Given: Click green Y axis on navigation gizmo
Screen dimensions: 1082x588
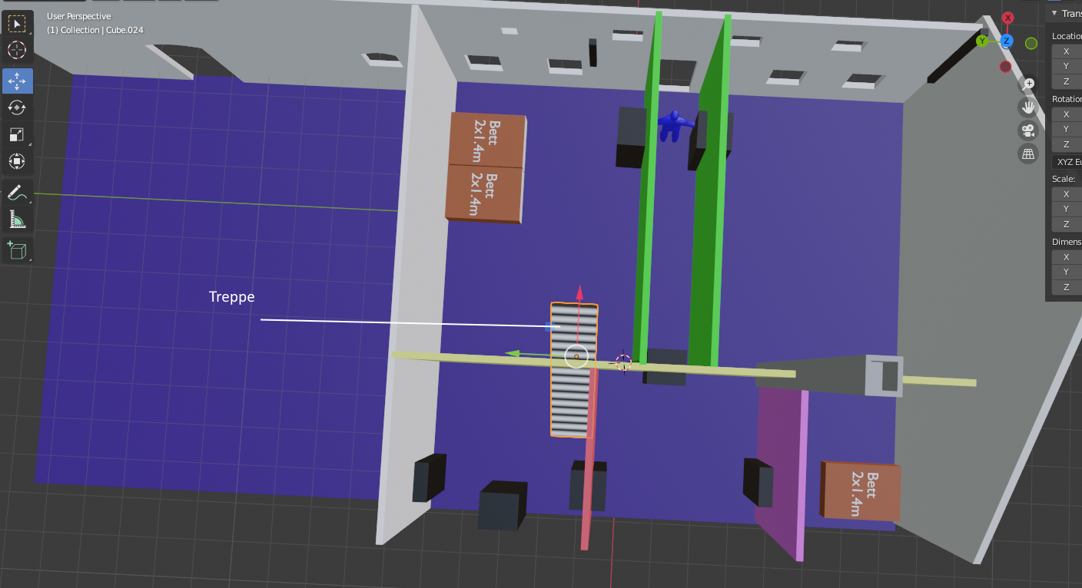Looking at the screenshot, I should [982, 41].
